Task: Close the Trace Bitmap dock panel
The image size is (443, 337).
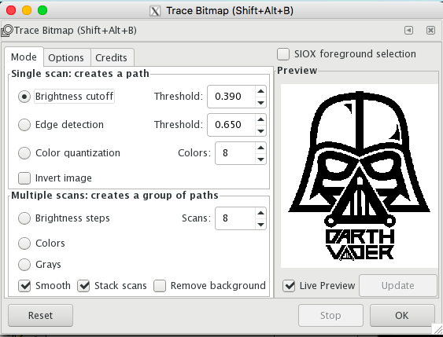Action: (430, 30)
